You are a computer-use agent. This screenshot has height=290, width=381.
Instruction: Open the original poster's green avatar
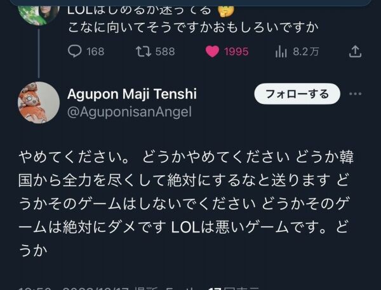point(39,13)
